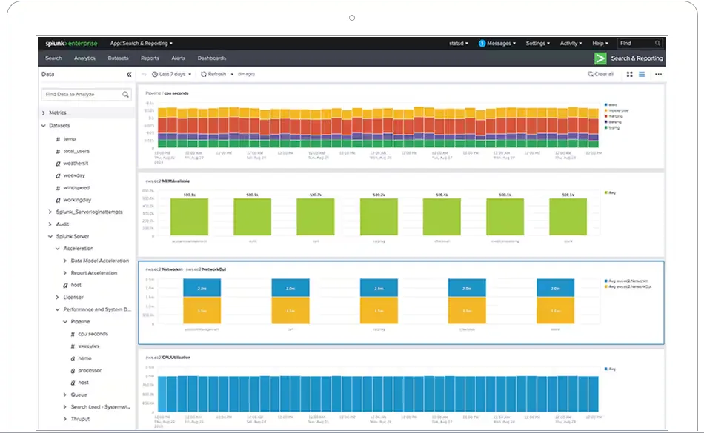Screen dimensions: 704x433
Task: Expand the Metrics section in the sidebar
Action: pos(44,113)
